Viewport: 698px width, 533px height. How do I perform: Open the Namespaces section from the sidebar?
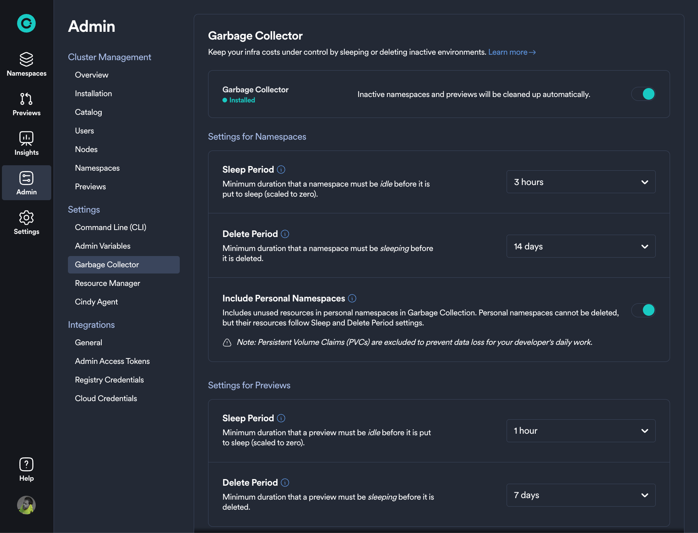26,64
